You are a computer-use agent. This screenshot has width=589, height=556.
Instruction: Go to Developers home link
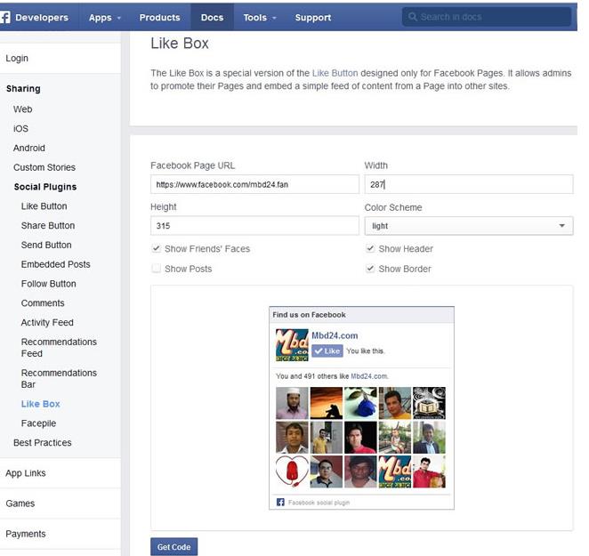tap(42, 18)
